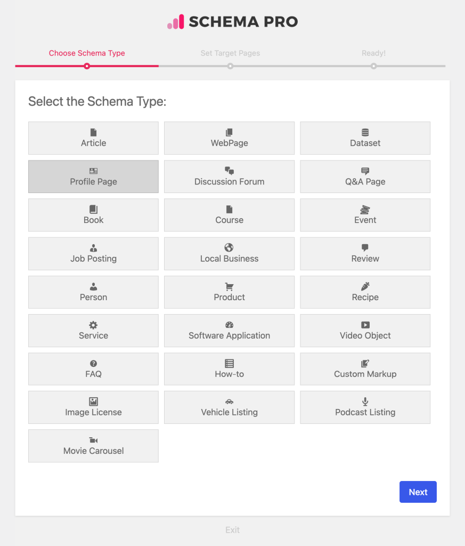Click the Product shopping cart icon
Image resolution: width=465 pixels, height=546 pixels.
229,286
